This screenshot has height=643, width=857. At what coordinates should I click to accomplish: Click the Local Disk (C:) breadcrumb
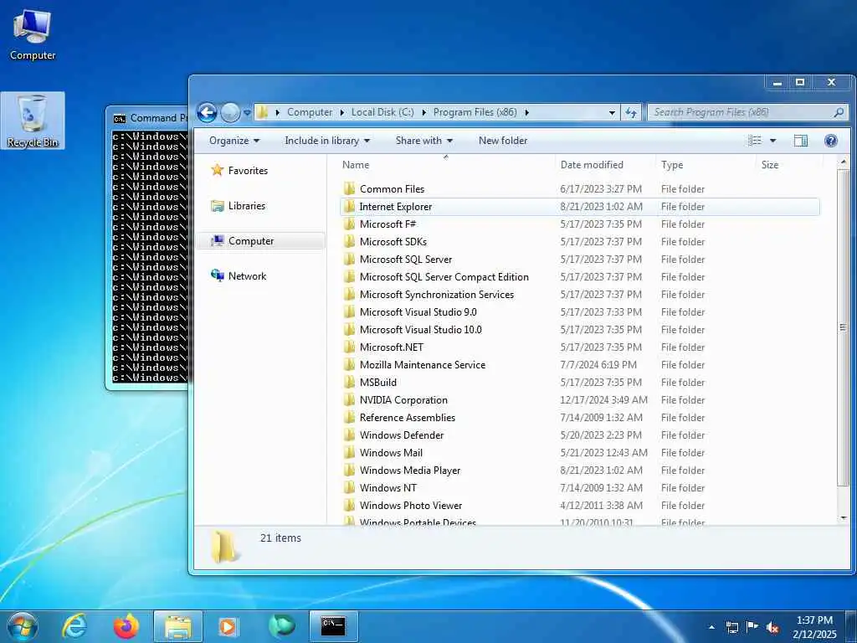[x=382, y=113]
